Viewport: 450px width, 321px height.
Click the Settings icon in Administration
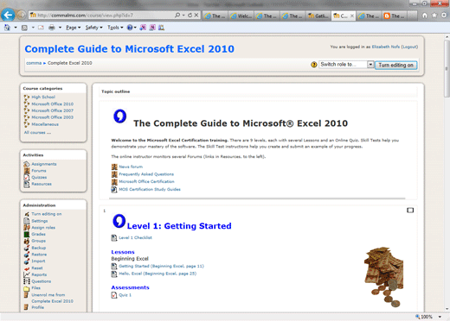click(27, 221)
